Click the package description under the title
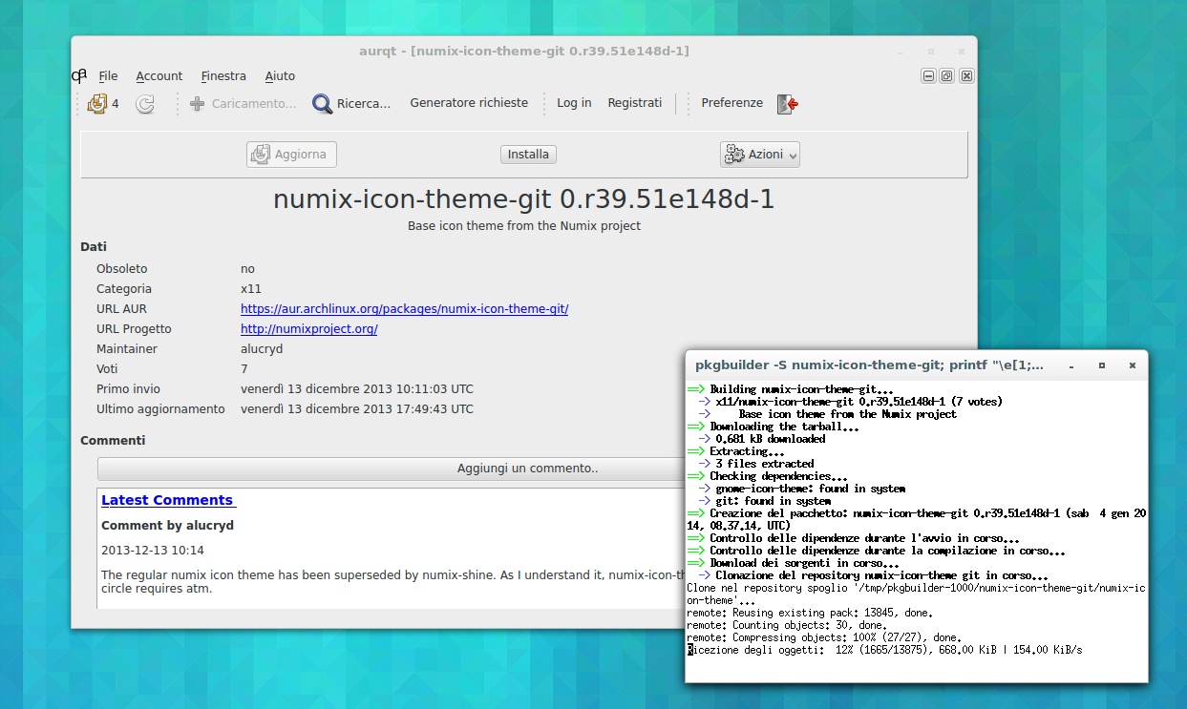Image resolution: width=1187 pixels, height=709 pixels. [524, 226]
